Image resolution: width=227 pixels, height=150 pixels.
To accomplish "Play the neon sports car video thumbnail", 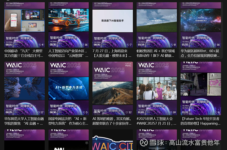I will pos(69,20).
